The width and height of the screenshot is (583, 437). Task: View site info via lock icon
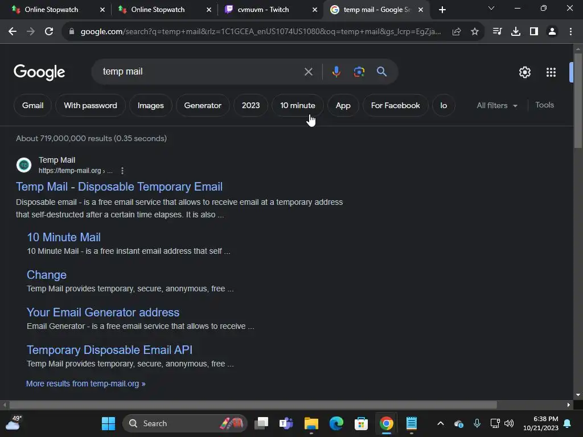[72, 32]
